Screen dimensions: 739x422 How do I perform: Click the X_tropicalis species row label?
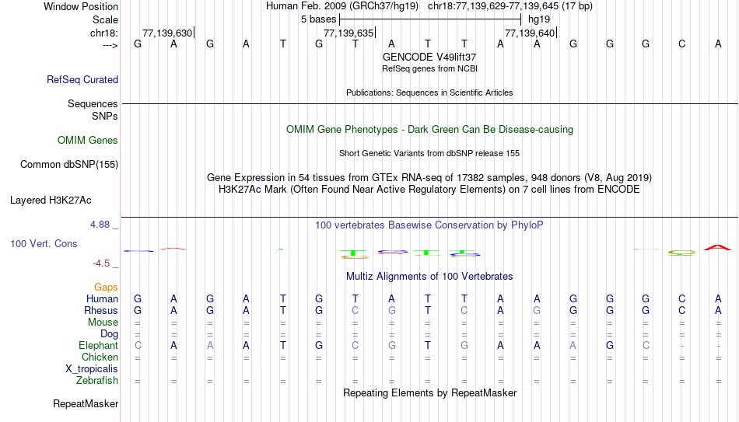click(x=92, y=369)
